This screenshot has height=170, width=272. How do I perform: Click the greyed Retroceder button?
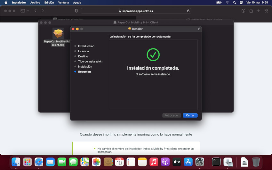coord(172,115)
